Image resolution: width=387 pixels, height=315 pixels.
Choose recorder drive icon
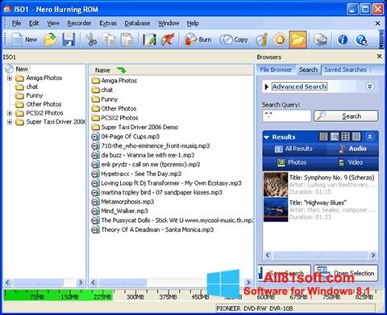coord(320,40)
